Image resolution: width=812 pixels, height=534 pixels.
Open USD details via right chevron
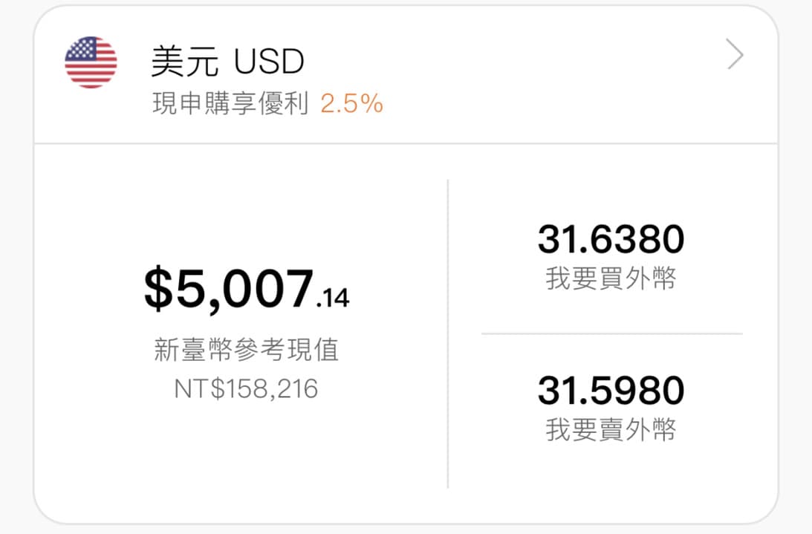coord(734,56)
